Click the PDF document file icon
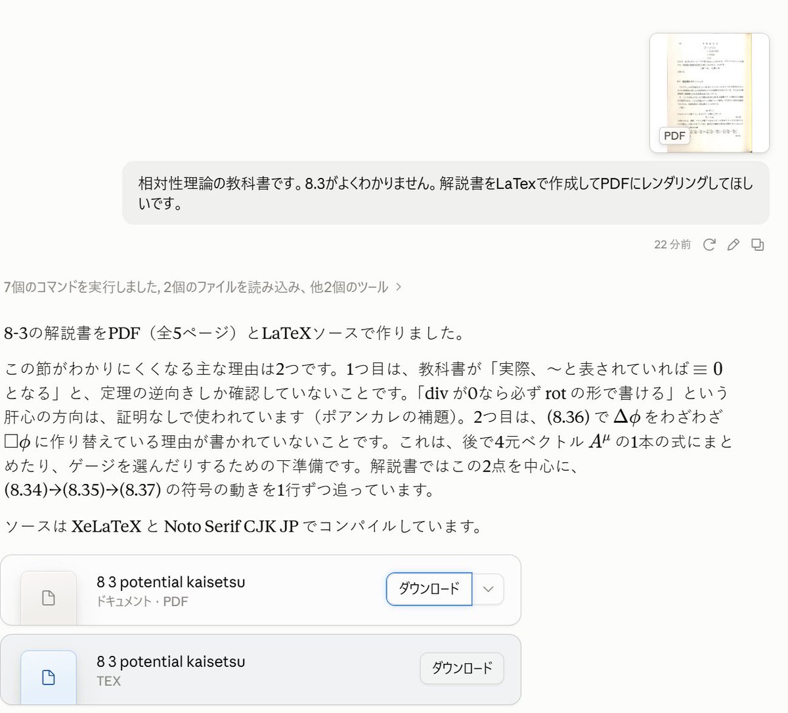 click(x=49, y=597)
